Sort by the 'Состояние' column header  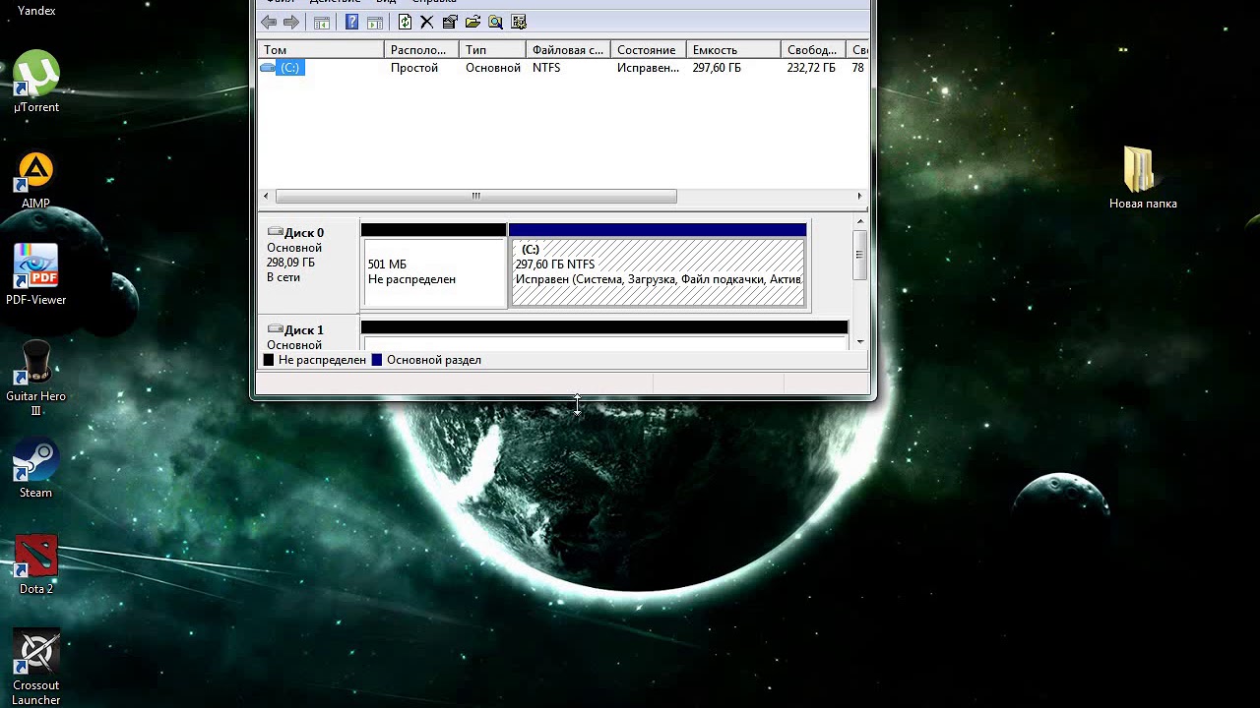click(x=648, y=50)
